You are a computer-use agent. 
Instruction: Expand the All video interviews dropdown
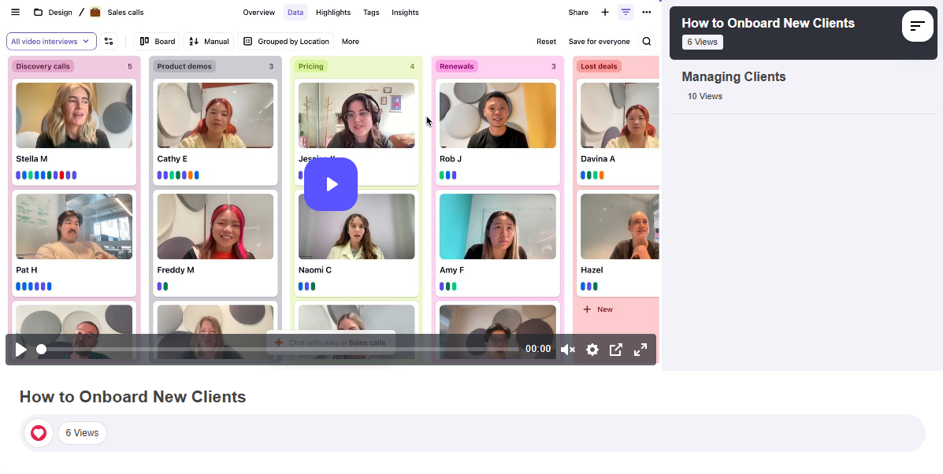51,42
